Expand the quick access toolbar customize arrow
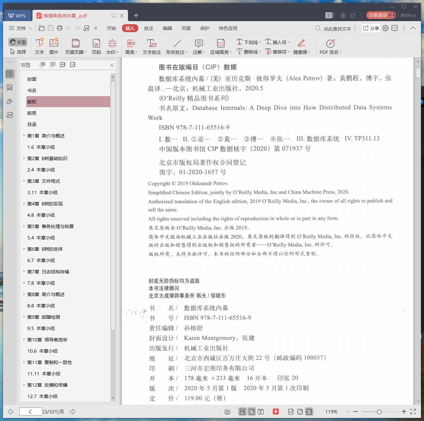The width and height of the screenshot is (424, 421). click(96, 28)
